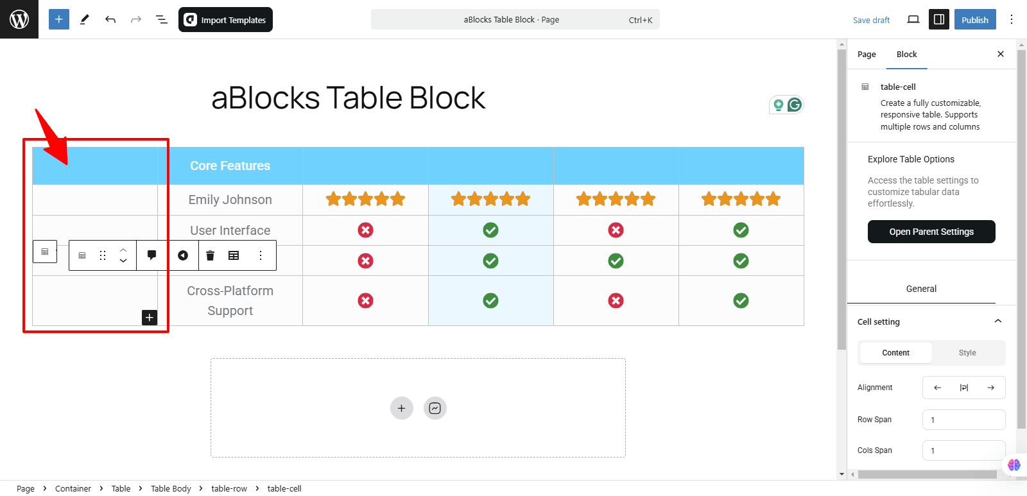Click Open Parent Settings button
The image size is (1027, 496).
[x=931, y=232]
